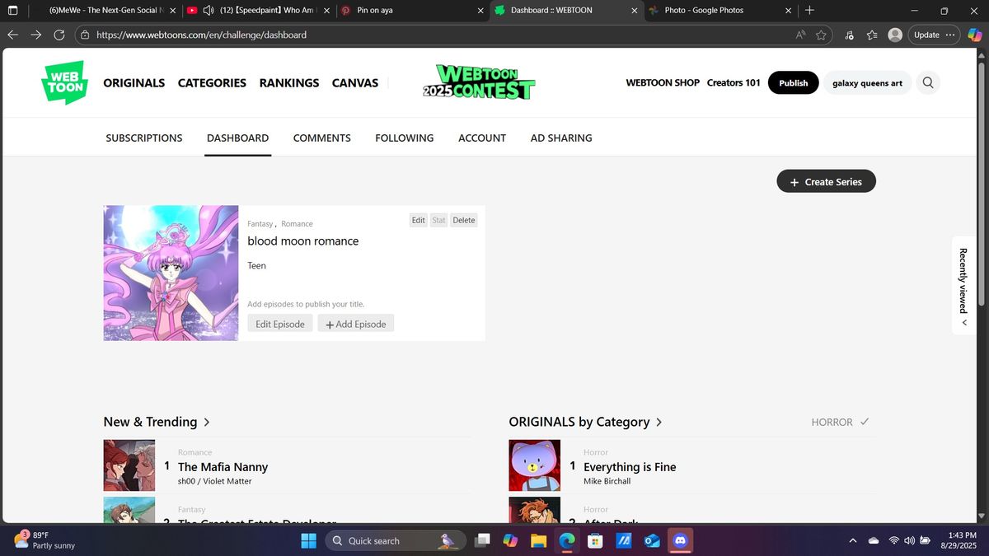This screenshot has height=556, width=989.
Task: Open the Creators 101 link
Action: pyautogui.click(x=734, y=82)
